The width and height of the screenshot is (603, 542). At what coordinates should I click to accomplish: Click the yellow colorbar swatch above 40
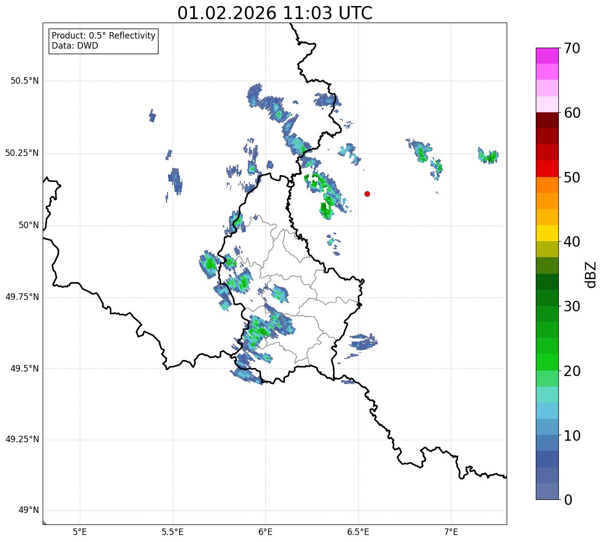click(x=547, y=233)
